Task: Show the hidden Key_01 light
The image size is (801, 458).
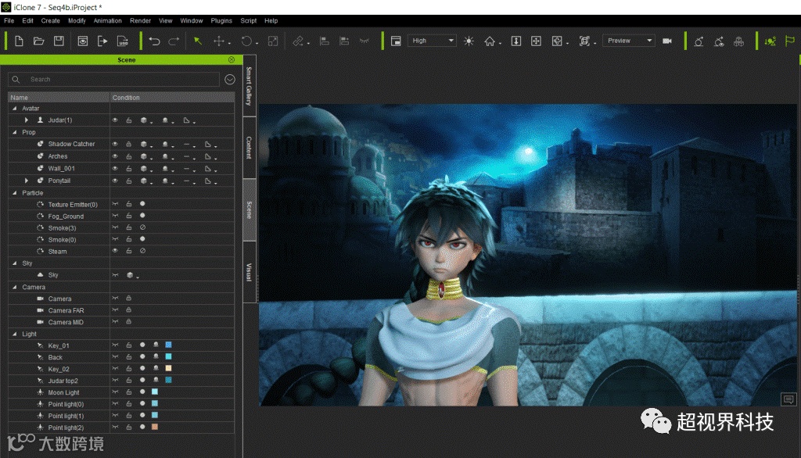Action: click(x=115, y=345)
